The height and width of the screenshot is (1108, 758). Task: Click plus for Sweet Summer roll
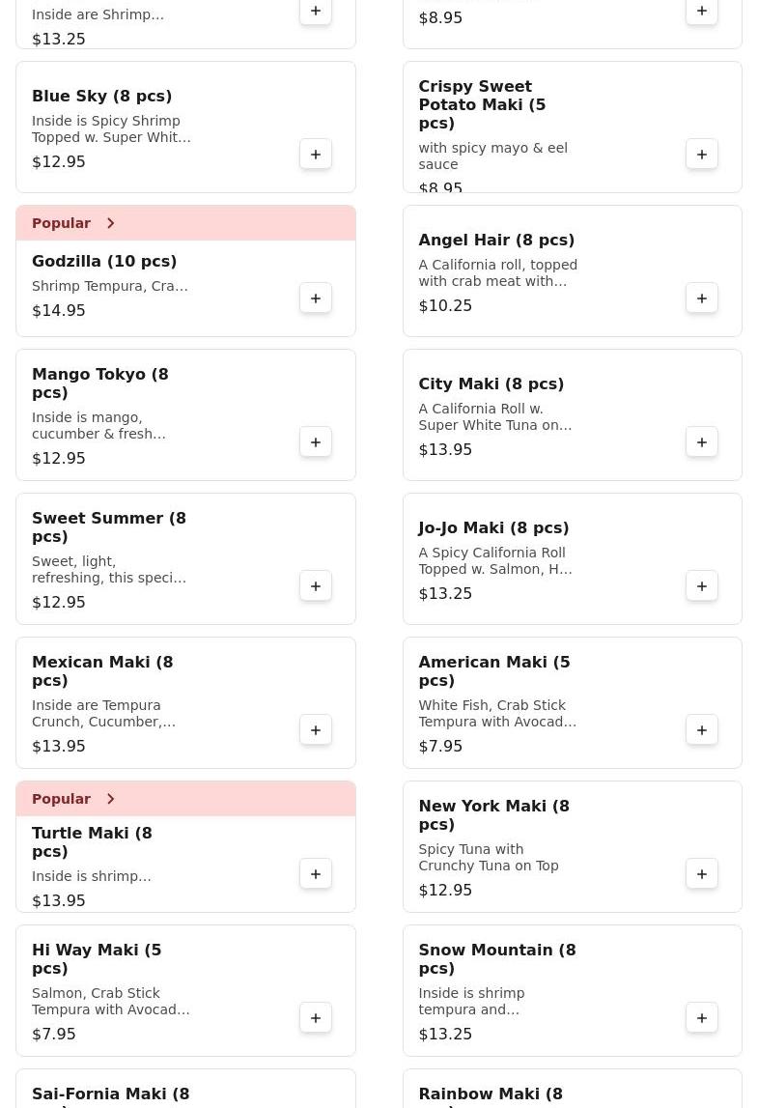316,586
